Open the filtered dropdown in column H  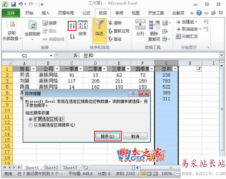coord(199,69)
